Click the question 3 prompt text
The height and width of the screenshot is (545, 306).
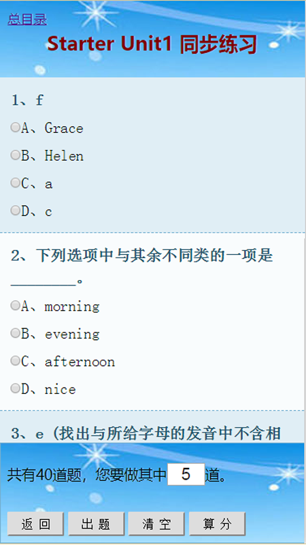(x=146, y=433)
